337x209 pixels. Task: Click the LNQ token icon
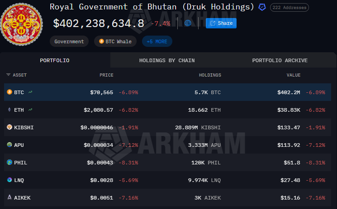[x=9, y=180]
